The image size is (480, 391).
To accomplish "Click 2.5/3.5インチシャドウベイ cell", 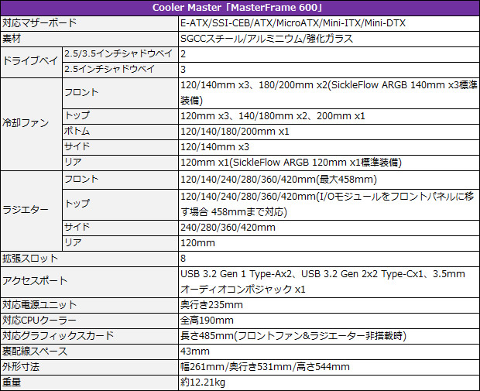I will (x=120, y=54).
